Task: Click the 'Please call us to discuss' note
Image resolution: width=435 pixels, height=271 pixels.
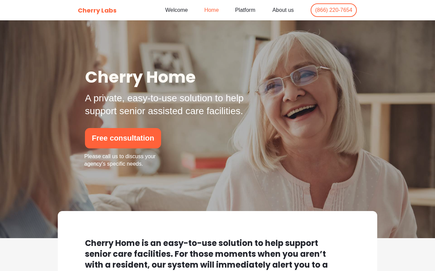Action: pyautogui.click(x=120, y=160)
